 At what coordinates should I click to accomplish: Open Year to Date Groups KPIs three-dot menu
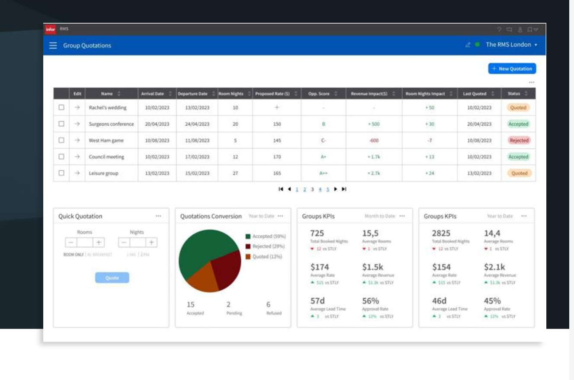(x=524, y=216)
